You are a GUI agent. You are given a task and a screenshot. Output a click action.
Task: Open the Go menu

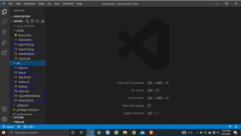pyautogui.click(x=49, y=4)
